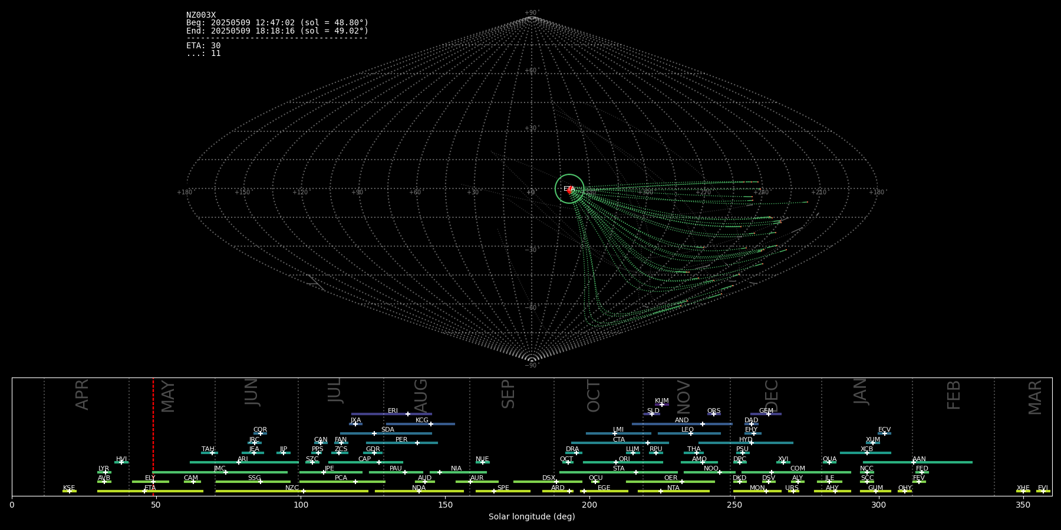Click the XHE shower label

1023,488
